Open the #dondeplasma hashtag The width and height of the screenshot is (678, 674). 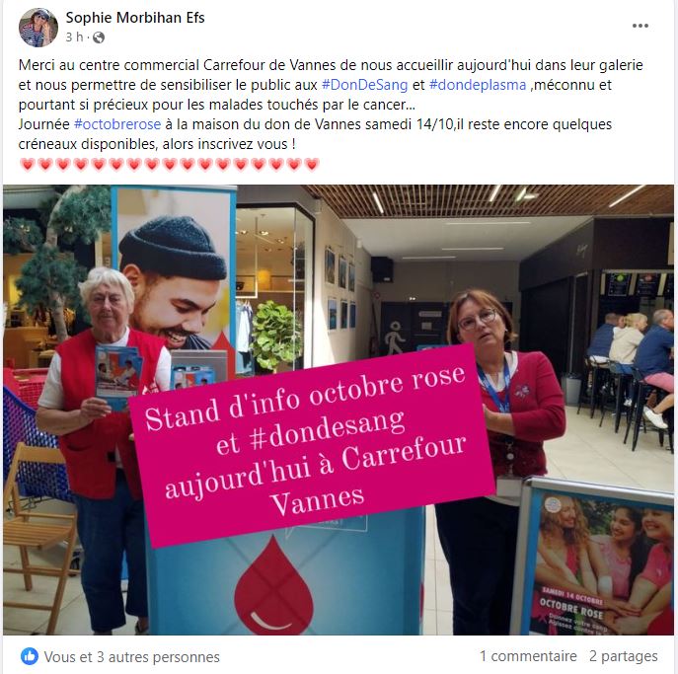coord(478,85)
